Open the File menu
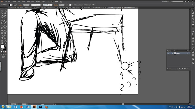The width and height of the screenshot is (195, 109). pyautogui.click(x=6, y=2)
